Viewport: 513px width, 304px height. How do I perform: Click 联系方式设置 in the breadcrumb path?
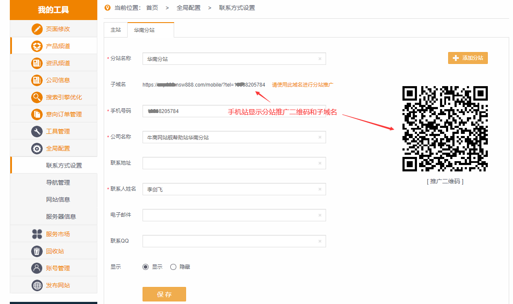(x=237, y=8)
